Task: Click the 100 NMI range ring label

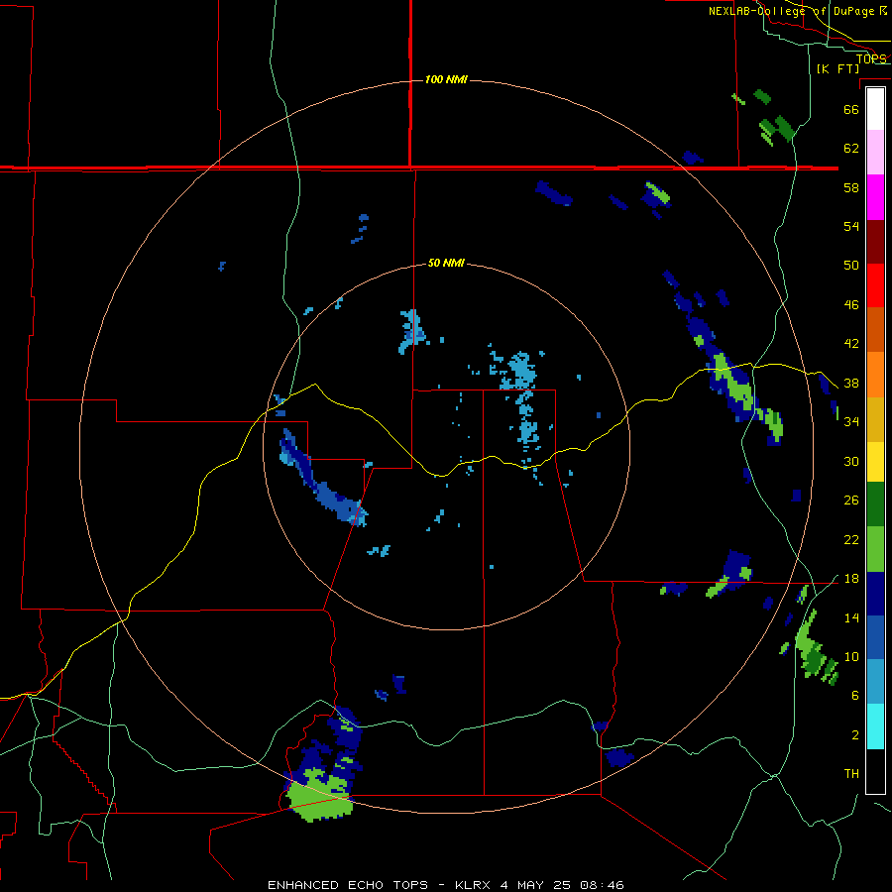Action: (446, 79)
